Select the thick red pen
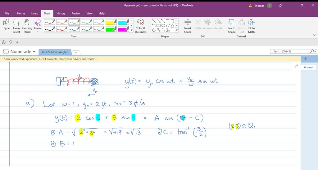 [x=62, y=29]
